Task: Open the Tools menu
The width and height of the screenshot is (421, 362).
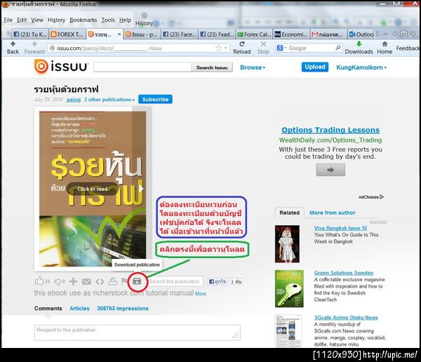Action: pyautogui.click(x=108, y=20)
